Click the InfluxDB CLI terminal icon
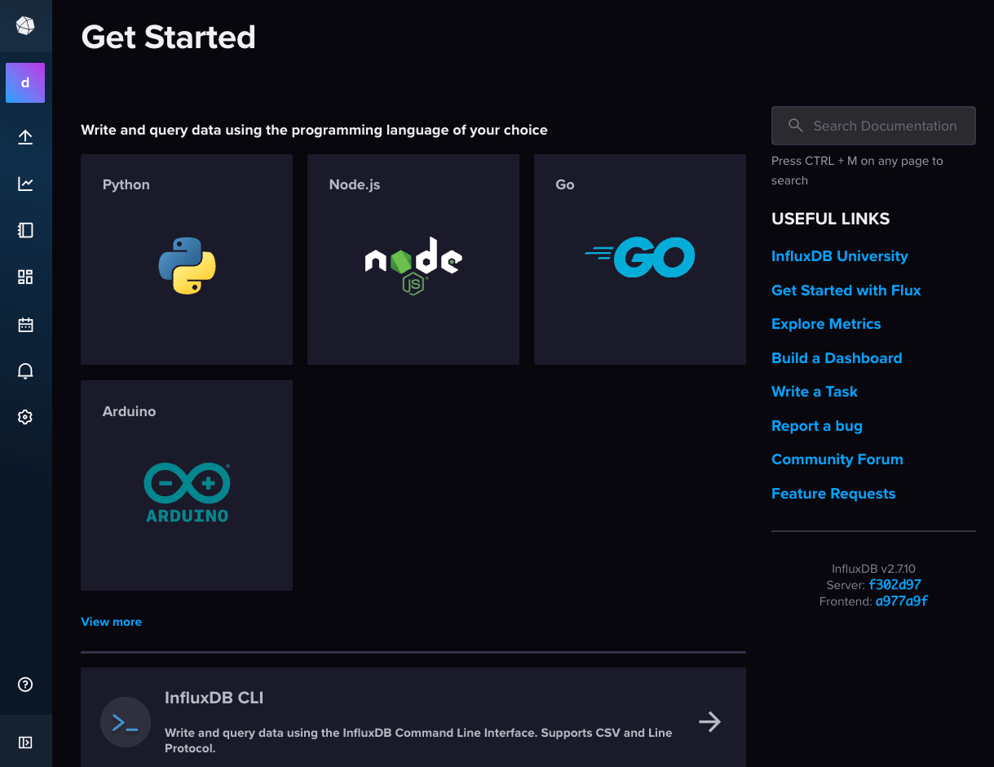The width and height of the screenshot is (994, 767). click(126, 722)
